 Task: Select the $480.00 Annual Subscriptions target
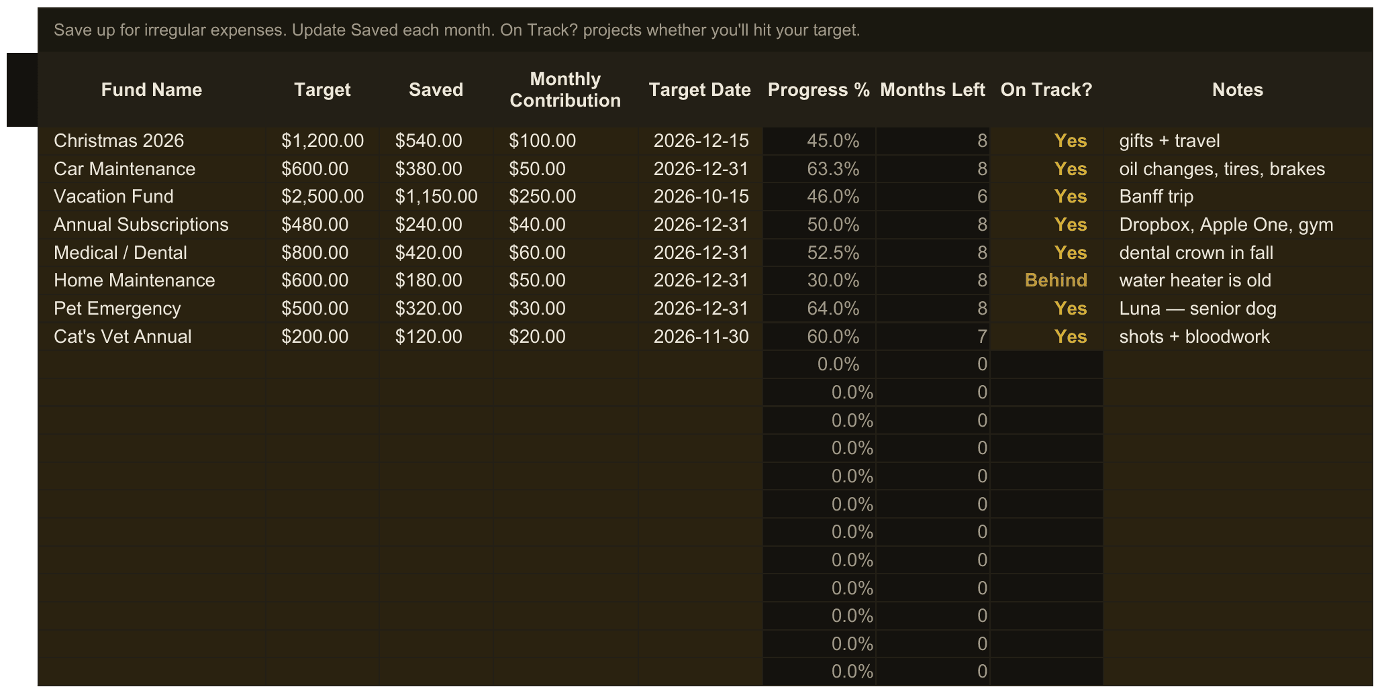(x=322, y=225)
